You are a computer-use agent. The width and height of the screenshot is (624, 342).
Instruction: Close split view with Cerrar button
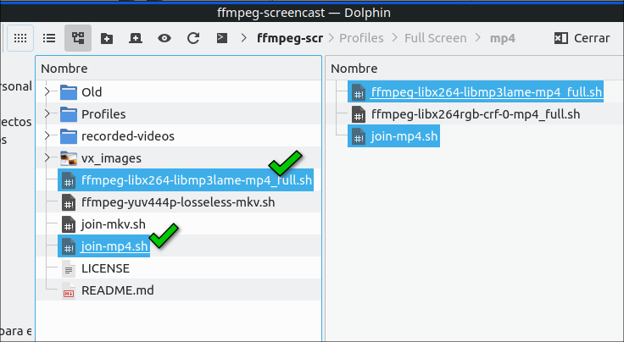(582, 38)
